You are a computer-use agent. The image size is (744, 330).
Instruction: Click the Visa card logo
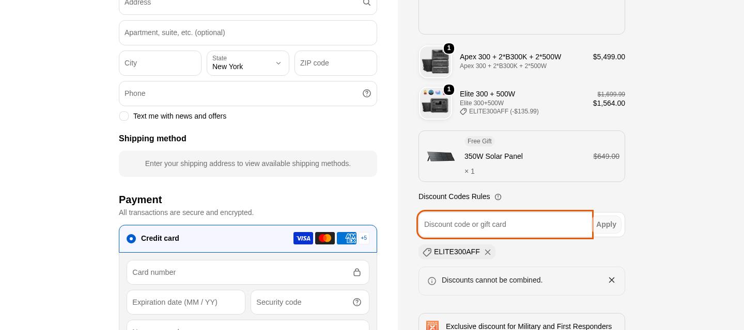tap(303, 238)
